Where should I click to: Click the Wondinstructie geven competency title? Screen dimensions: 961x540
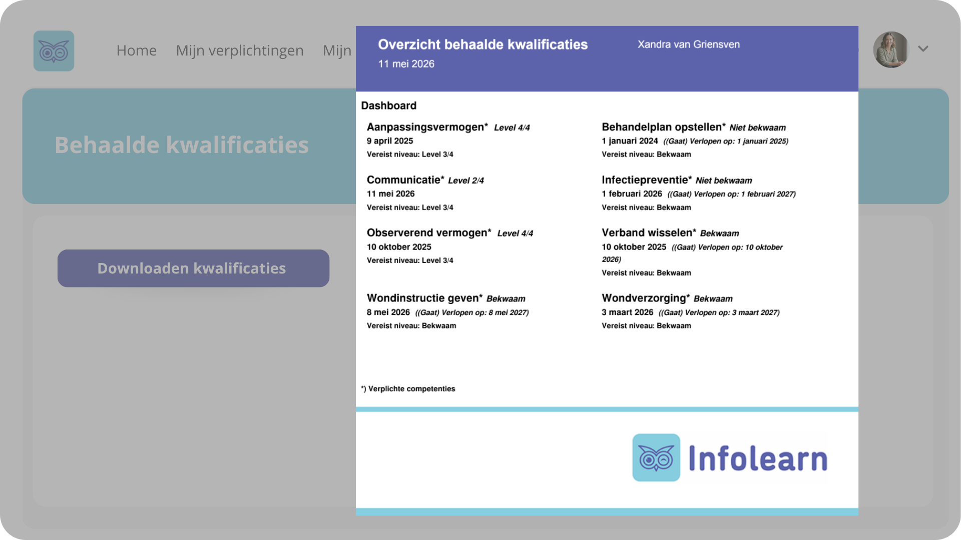(x=424, y=298)
